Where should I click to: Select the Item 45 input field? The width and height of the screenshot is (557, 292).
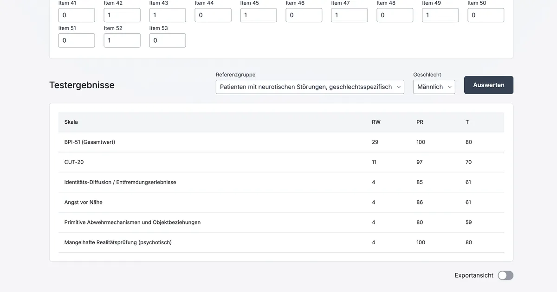(258, 15)
